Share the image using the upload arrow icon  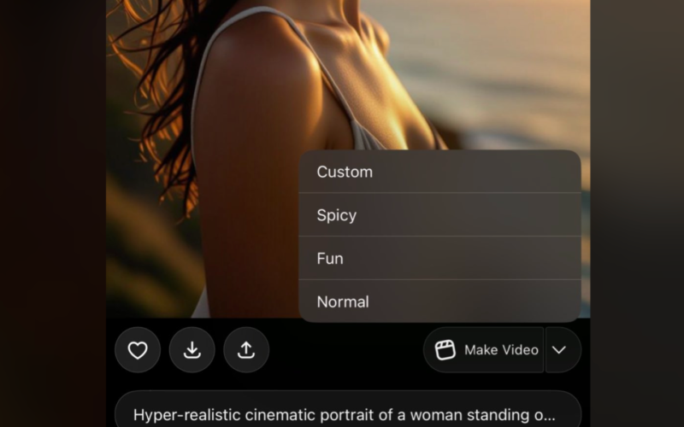(x=246, y=350)
